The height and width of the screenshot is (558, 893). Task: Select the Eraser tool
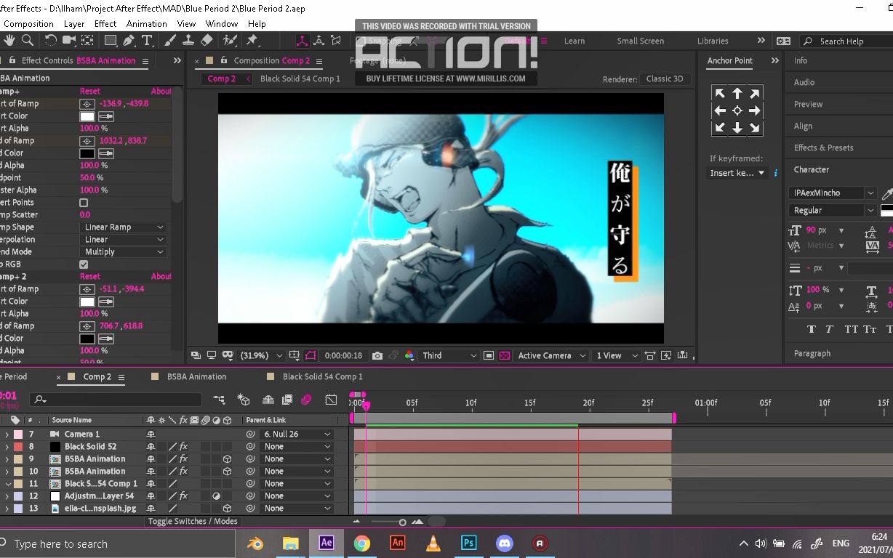[207, 41]
